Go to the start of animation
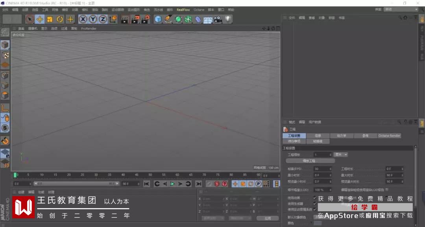 pyautogui.click(x=147, y=184)
